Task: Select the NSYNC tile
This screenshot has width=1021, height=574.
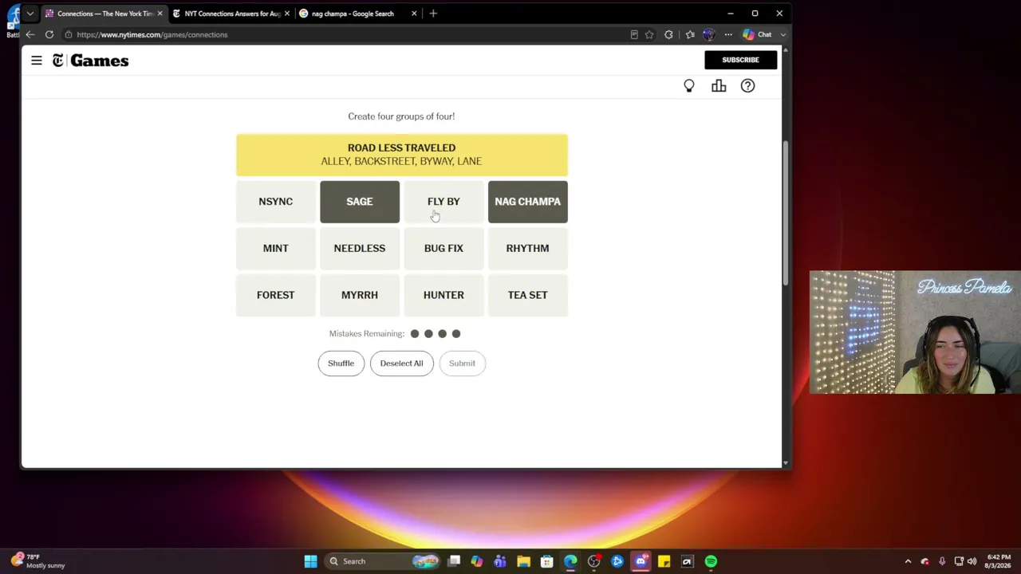Action: point(276,202)
